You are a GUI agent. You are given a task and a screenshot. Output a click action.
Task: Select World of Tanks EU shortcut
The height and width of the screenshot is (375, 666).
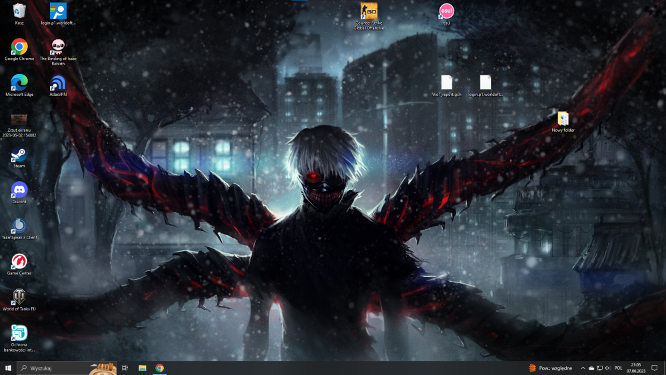(19, 300)
